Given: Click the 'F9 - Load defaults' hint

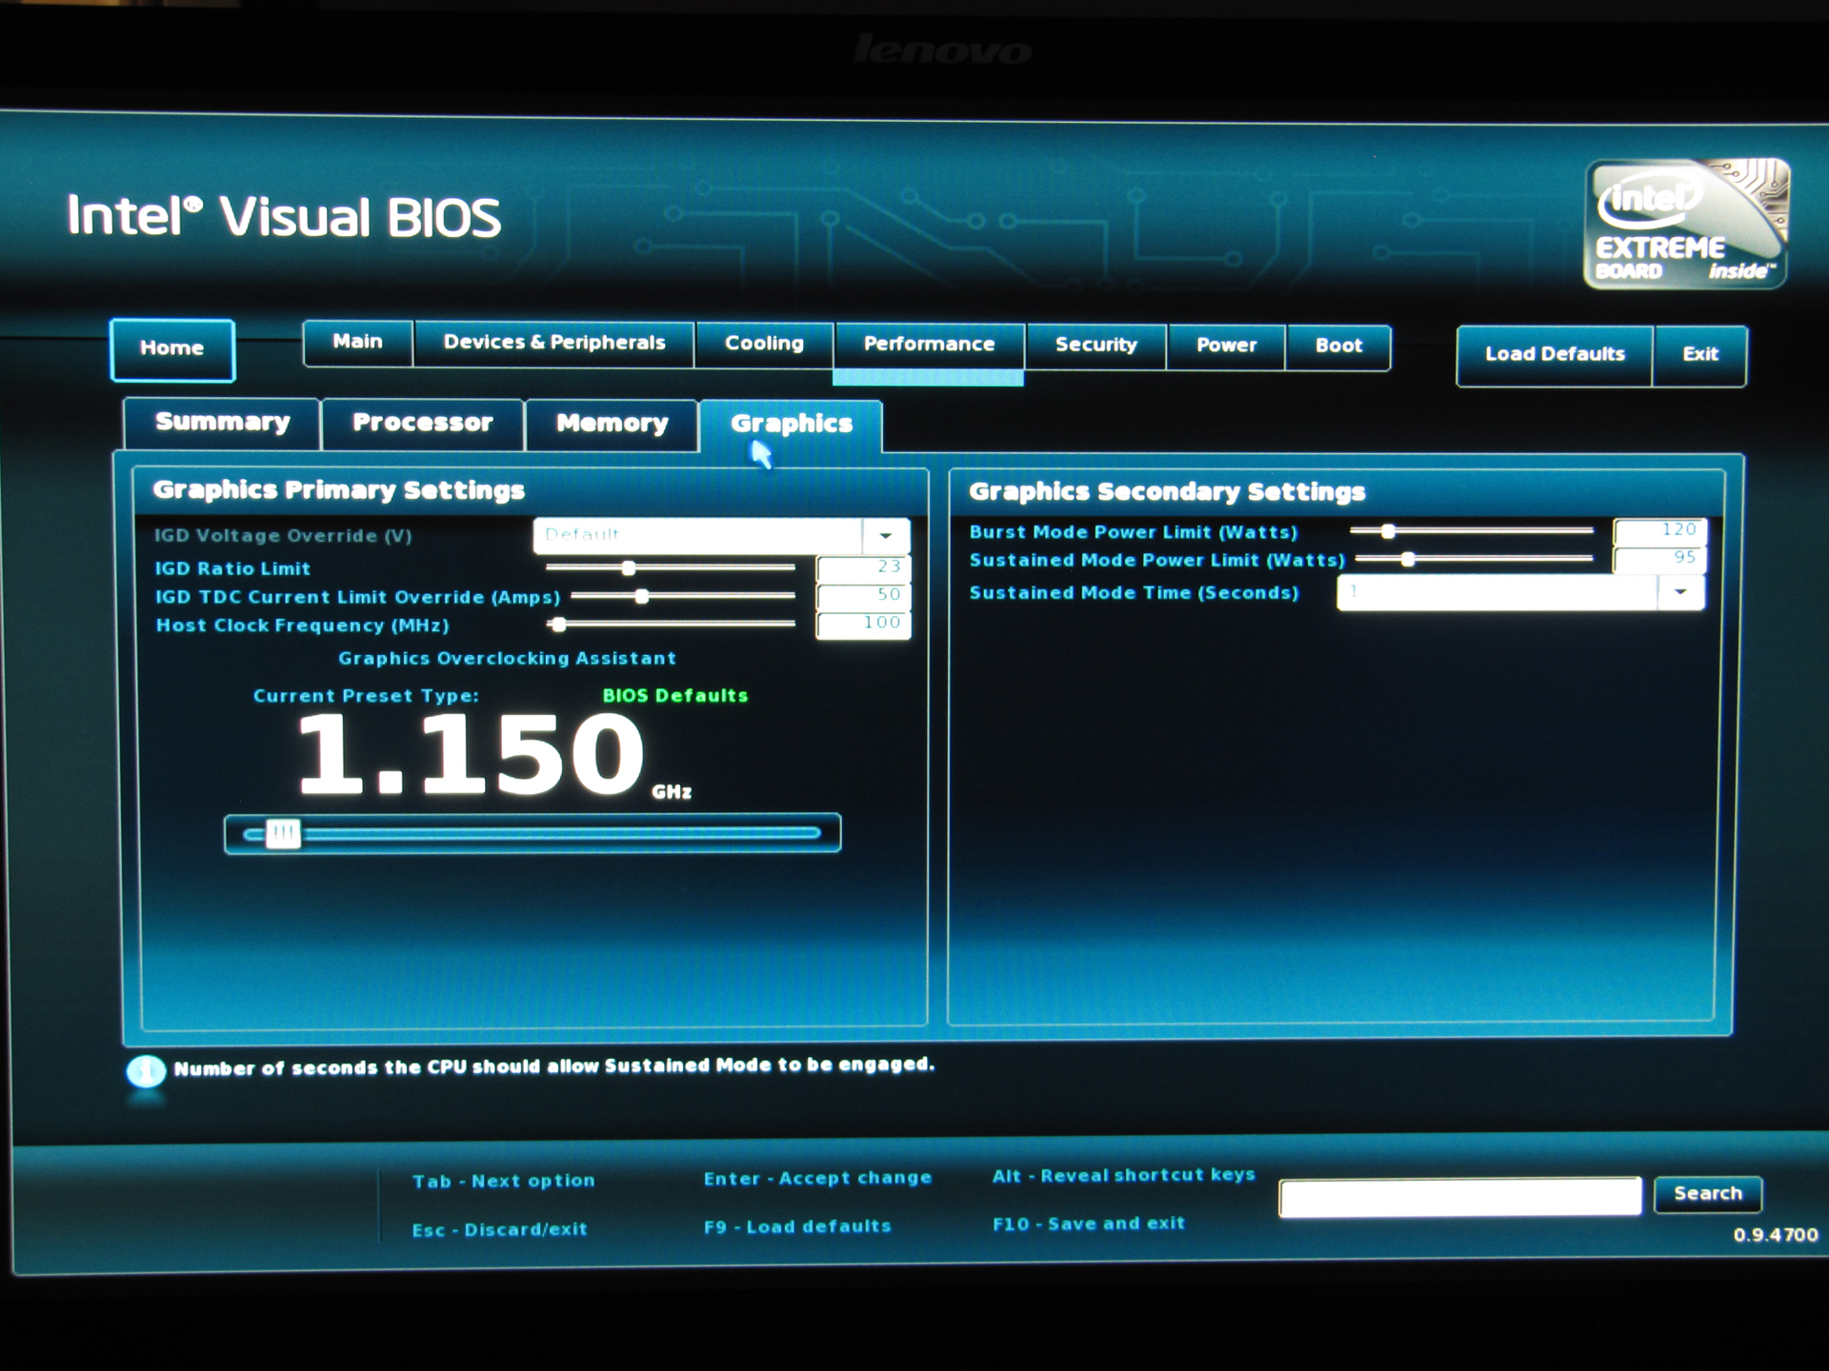Looking at the screenshot, I should (797, 1227).
